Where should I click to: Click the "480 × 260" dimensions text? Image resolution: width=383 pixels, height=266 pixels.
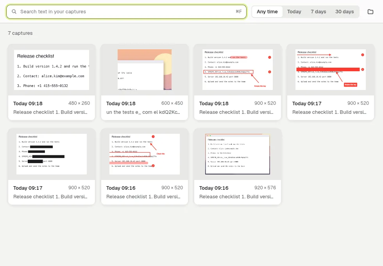tap(79, 103)
